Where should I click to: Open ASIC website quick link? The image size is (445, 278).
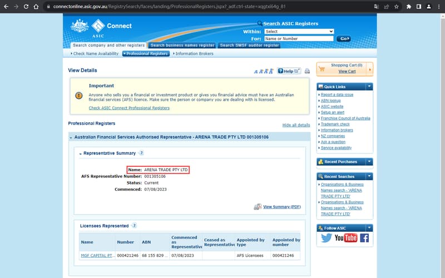click(x=332, y=107)
